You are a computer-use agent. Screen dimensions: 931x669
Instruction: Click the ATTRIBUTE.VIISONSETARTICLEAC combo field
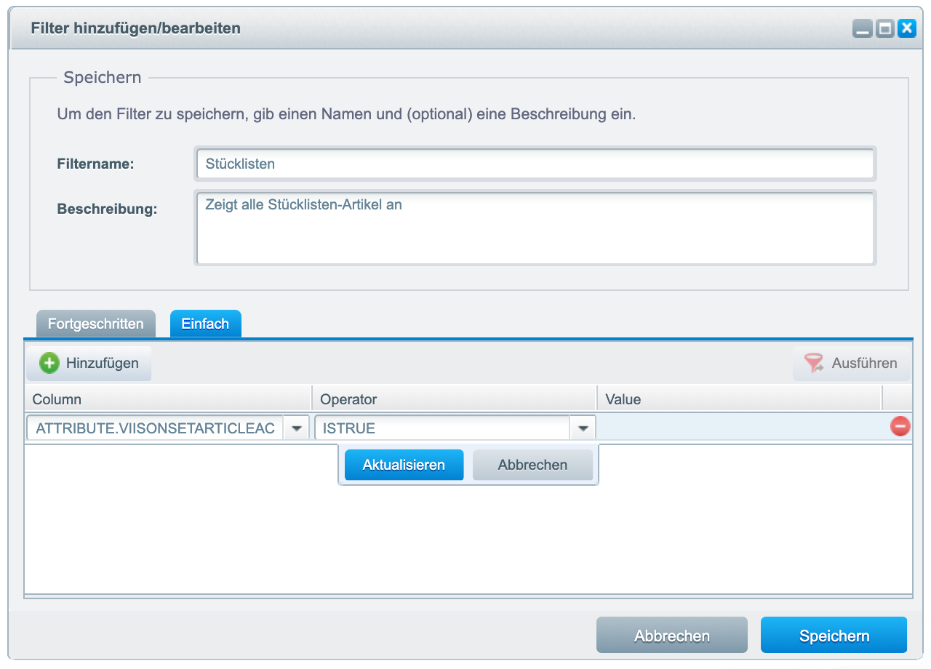point(155,428)
